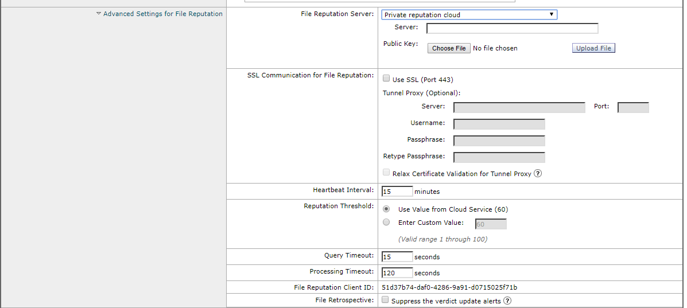The width and height of the screenshot is (687, 308).
Task: Click the Upload File button
Action: tap(593, 48)
